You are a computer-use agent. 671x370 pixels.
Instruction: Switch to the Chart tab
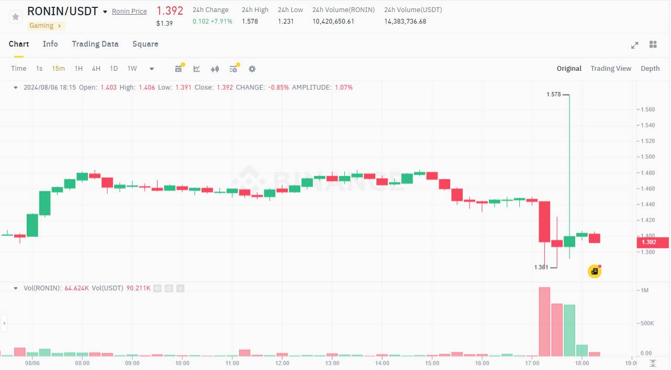19,44
